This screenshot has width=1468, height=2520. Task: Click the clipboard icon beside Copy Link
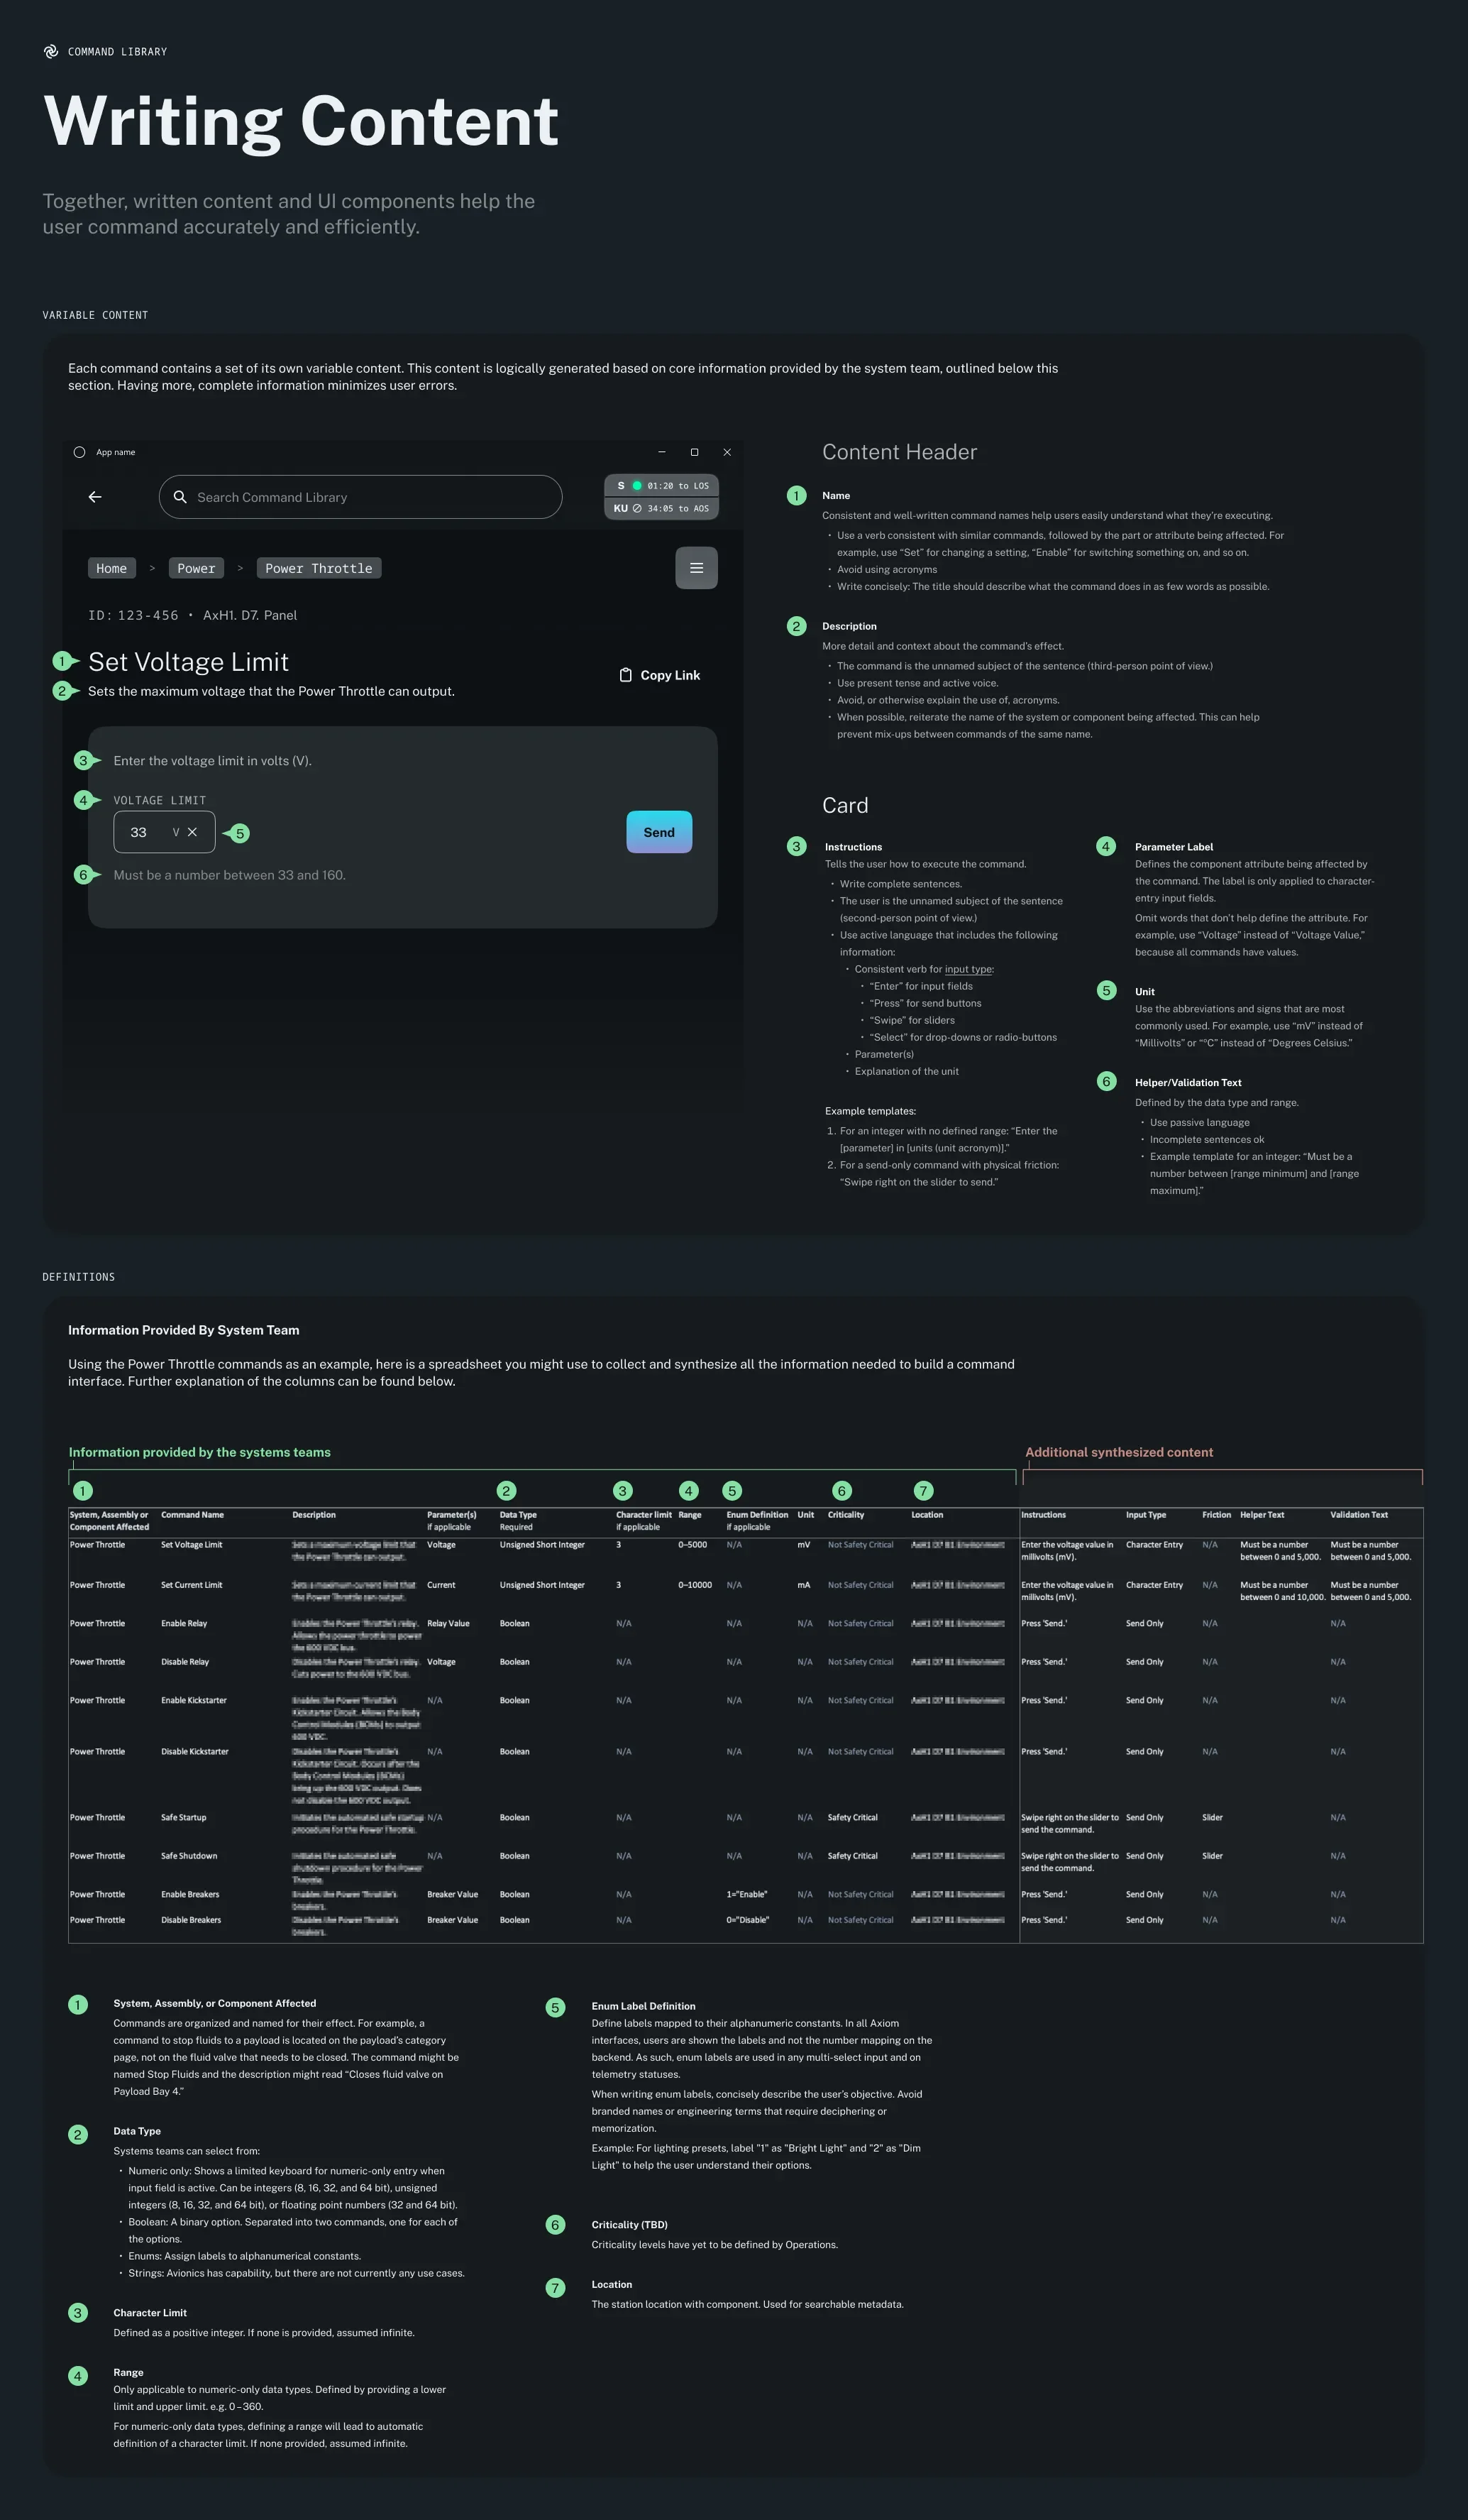(626, 675)
